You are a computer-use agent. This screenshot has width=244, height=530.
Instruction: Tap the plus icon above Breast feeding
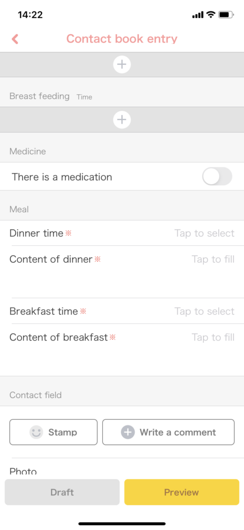(122, 64)
